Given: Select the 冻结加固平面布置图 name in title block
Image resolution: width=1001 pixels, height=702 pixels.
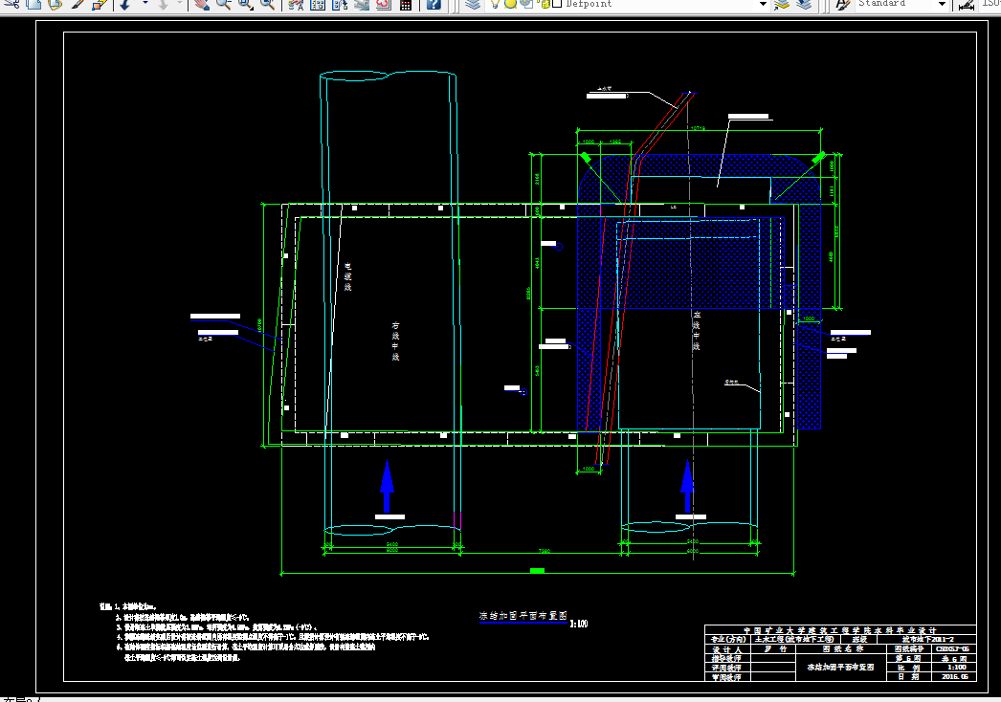Looking at the screenshot, I should pyautogui.click(x=840, y=667).
